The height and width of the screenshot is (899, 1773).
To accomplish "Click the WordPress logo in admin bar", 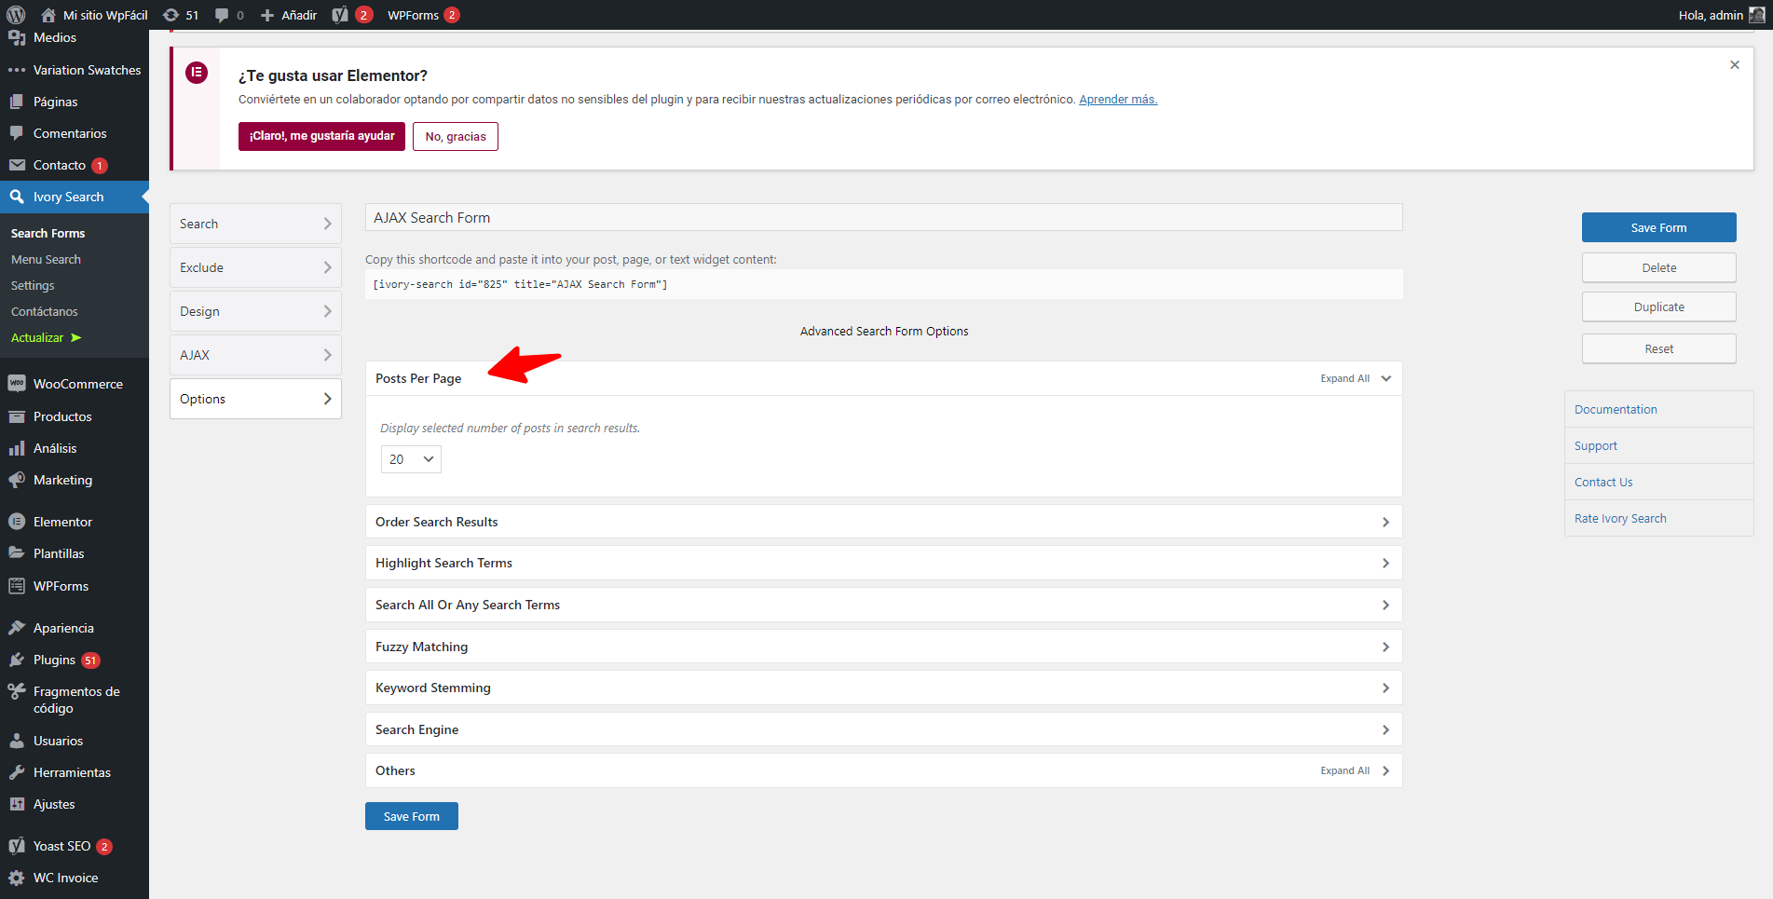I will [16, 15].
